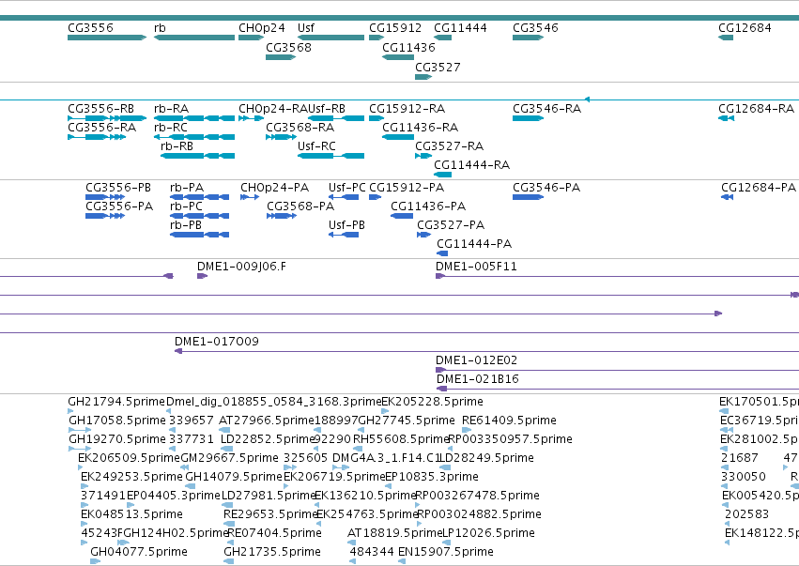Viewport: 799px width, 566px height.
Task: Open the CG3568-RA transcript
Action: pos(281,137)
